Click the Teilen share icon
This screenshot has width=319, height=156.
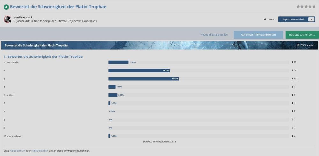click(265, 19)
